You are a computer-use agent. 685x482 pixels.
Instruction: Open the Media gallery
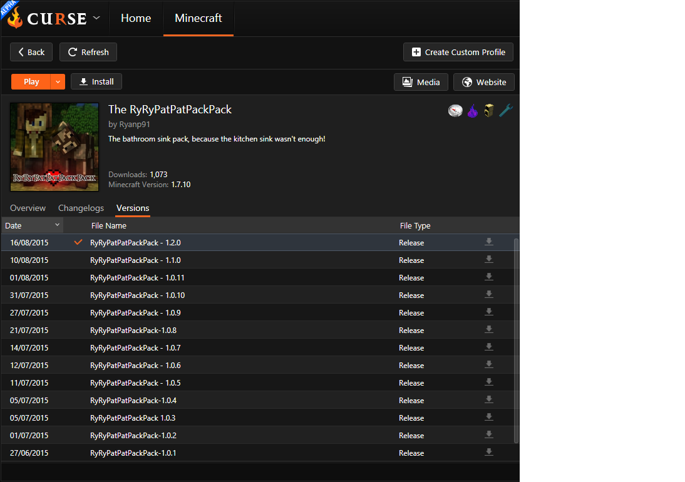(421, 82)
